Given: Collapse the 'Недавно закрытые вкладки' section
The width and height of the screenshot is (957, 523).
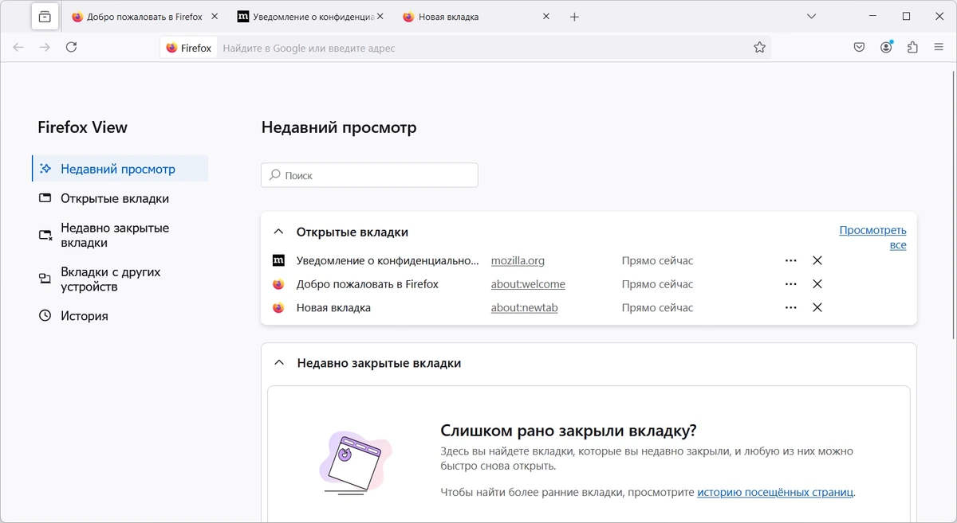Looking at the screenshot, I should pos(278,363).
